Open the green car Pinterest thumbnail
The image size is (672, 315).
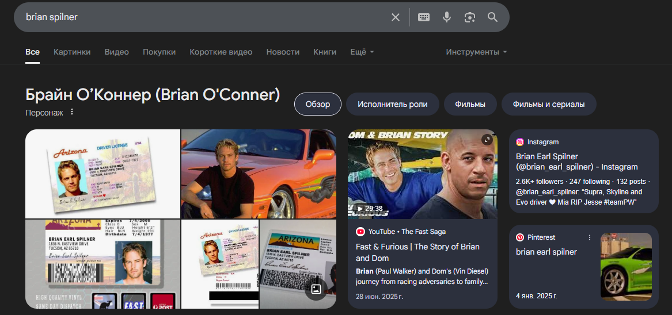pyautogui.click(x=626, y=266)
